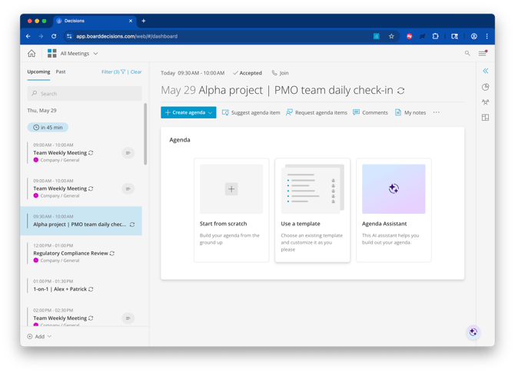The width and height of the screenshot is (515, 373).
Task: Open the browser three-dot menu
Action: tap(487, 36)
